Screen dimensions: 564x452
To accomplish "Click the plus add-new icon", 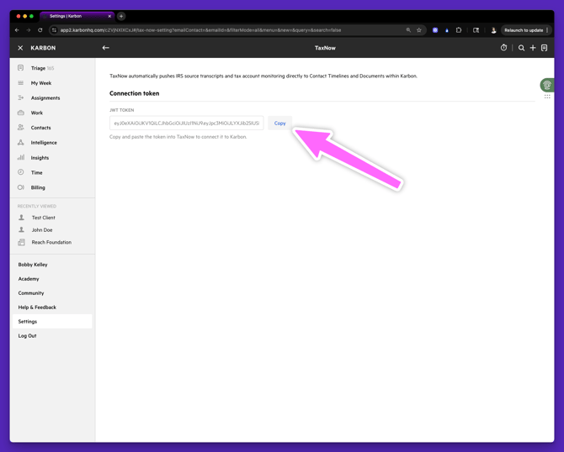I will (533, 48).
